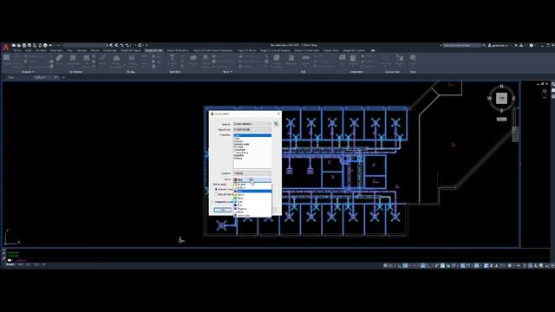The image size is (555, 312).
Task: Click the N compass direction on ViewCube
Action: coord(501,87)
